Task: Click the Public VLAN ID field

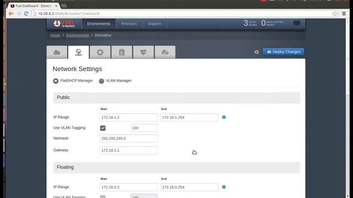Action: [144, 128]
